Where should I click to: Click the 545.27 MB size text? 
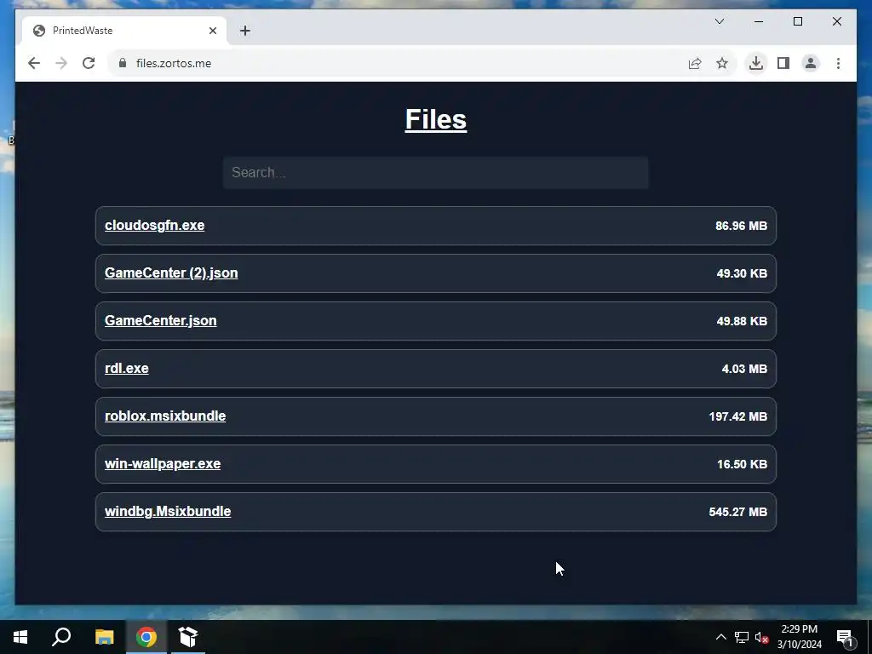(738, 512)
